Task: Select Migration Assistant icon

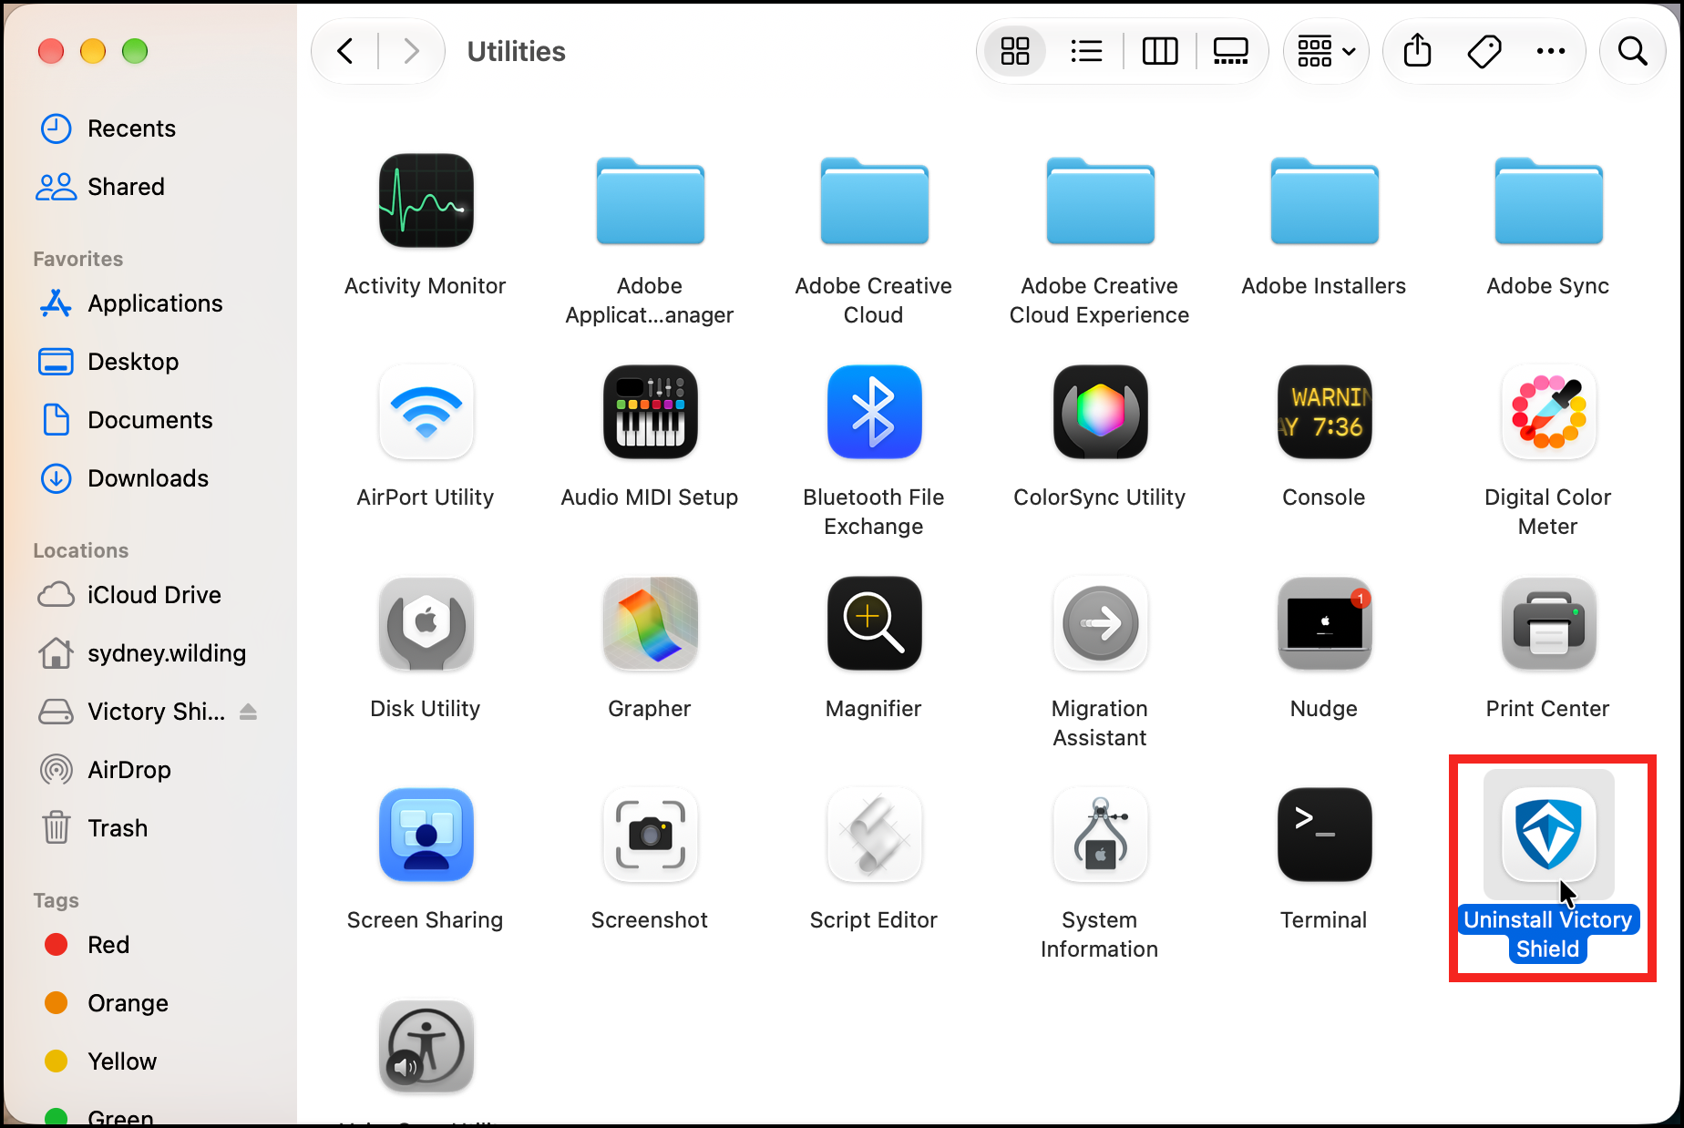Action: pos(1100,623)
